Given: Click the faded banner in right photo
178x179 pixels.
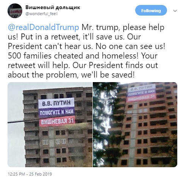Looking at the screenshot, I should pos(141,93).
